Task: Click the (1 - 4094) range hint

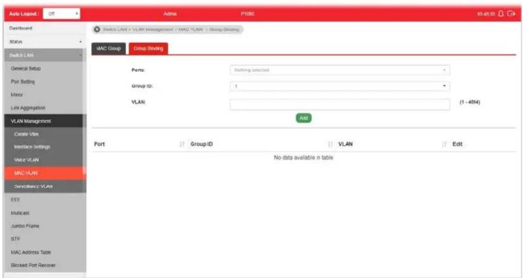Action: [x=470, y=102]
